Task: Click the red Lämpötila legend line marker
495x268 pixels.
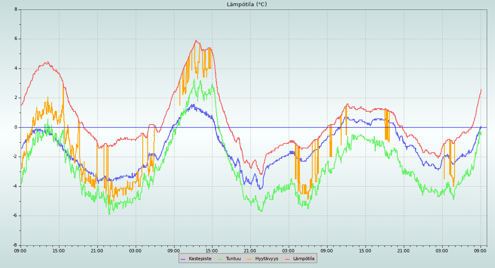Action: coord(288,259)
